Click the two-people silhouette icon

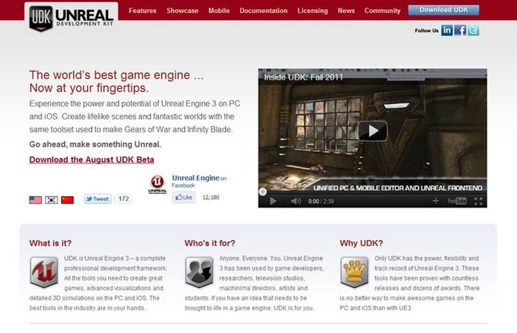click(x=199, y=272)
